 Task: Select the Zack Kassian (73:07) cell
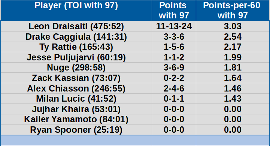click(x=76, y=78)
